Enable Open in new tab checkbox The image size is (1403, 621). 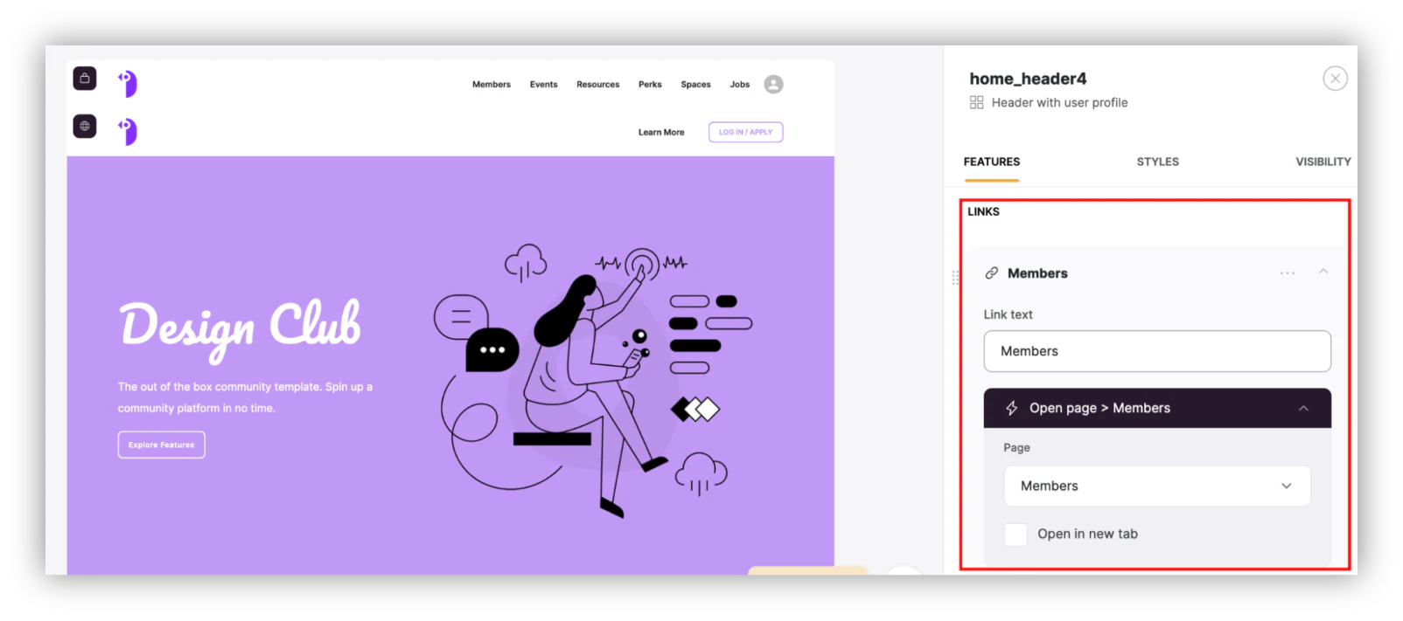click(1016, 535)
